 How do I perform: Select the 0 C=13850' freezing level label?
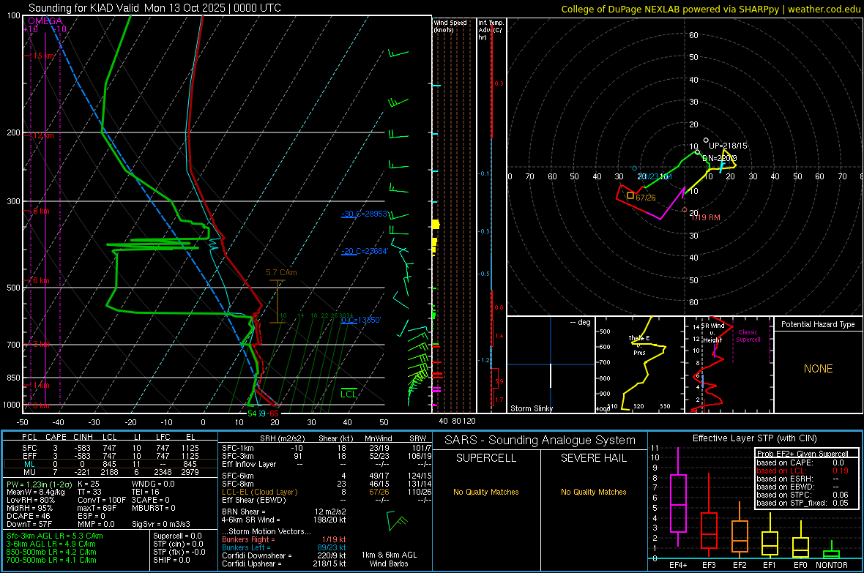pyautogui.click(x=361, y=320)
